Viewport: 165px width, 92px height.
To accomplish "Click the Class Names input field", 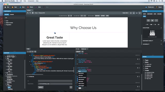I will point(55,84).
